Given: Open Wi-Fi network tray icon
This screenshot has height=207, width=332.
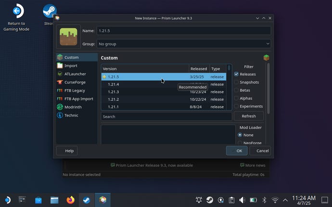Looking at the screenshot, I should click(x=275, y=200).
